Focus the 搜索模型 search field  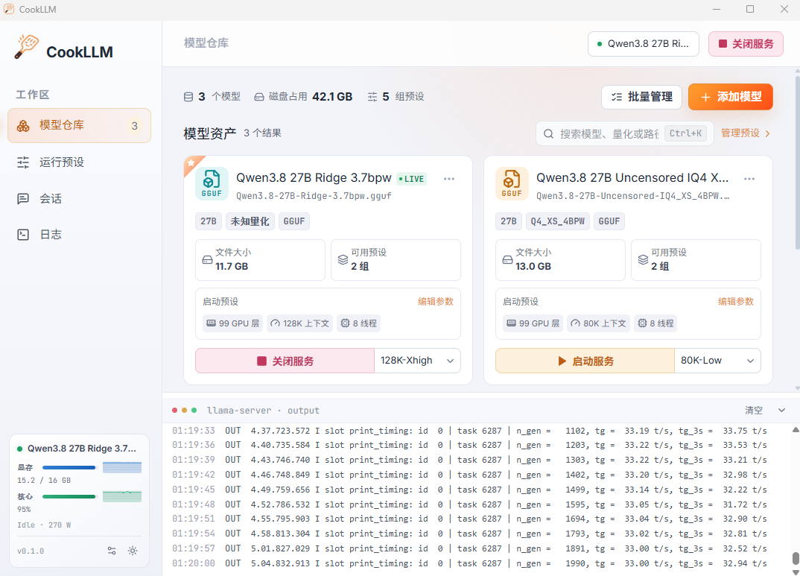624,133
